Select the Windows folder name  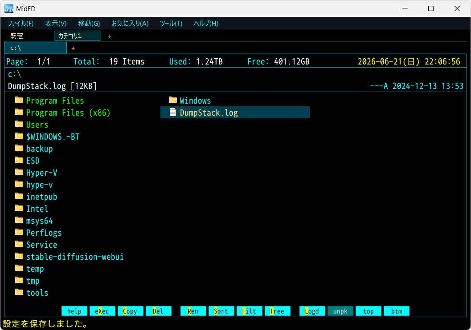pos(195,101)
